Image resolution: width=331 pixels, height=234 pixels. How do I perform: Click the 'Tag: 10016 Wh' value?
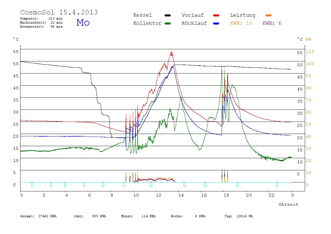pyautogui.click(x=238, y=216)
